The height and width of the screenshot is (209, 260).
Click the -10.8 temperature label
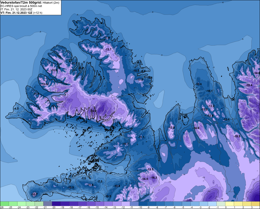[117, 186]
